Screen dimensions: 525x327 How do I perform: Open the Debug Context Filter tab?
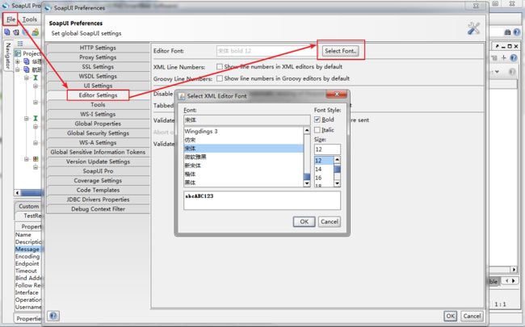[98, 209]
